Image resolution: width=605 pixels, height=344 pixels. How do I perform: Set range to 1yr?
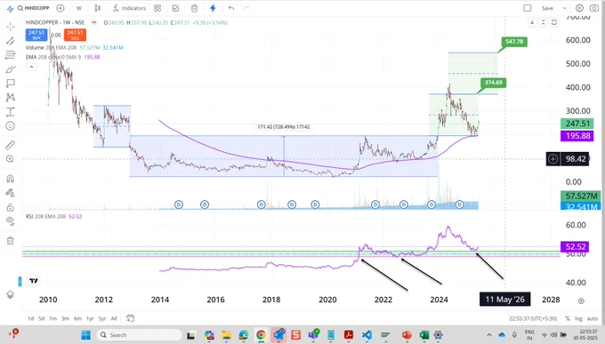point(90,318)
